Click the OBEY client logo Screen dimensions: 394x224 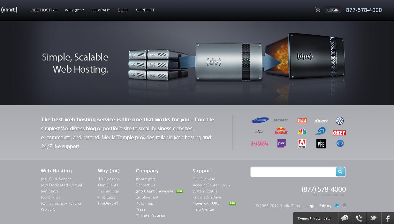point(339,133)
